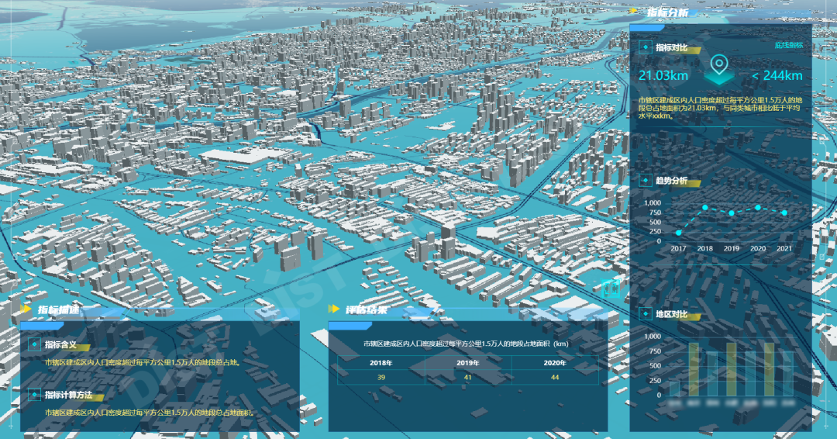Click the 244km comparison value
The width and height of the screenshot is (837, 439).
click(777, 75)
